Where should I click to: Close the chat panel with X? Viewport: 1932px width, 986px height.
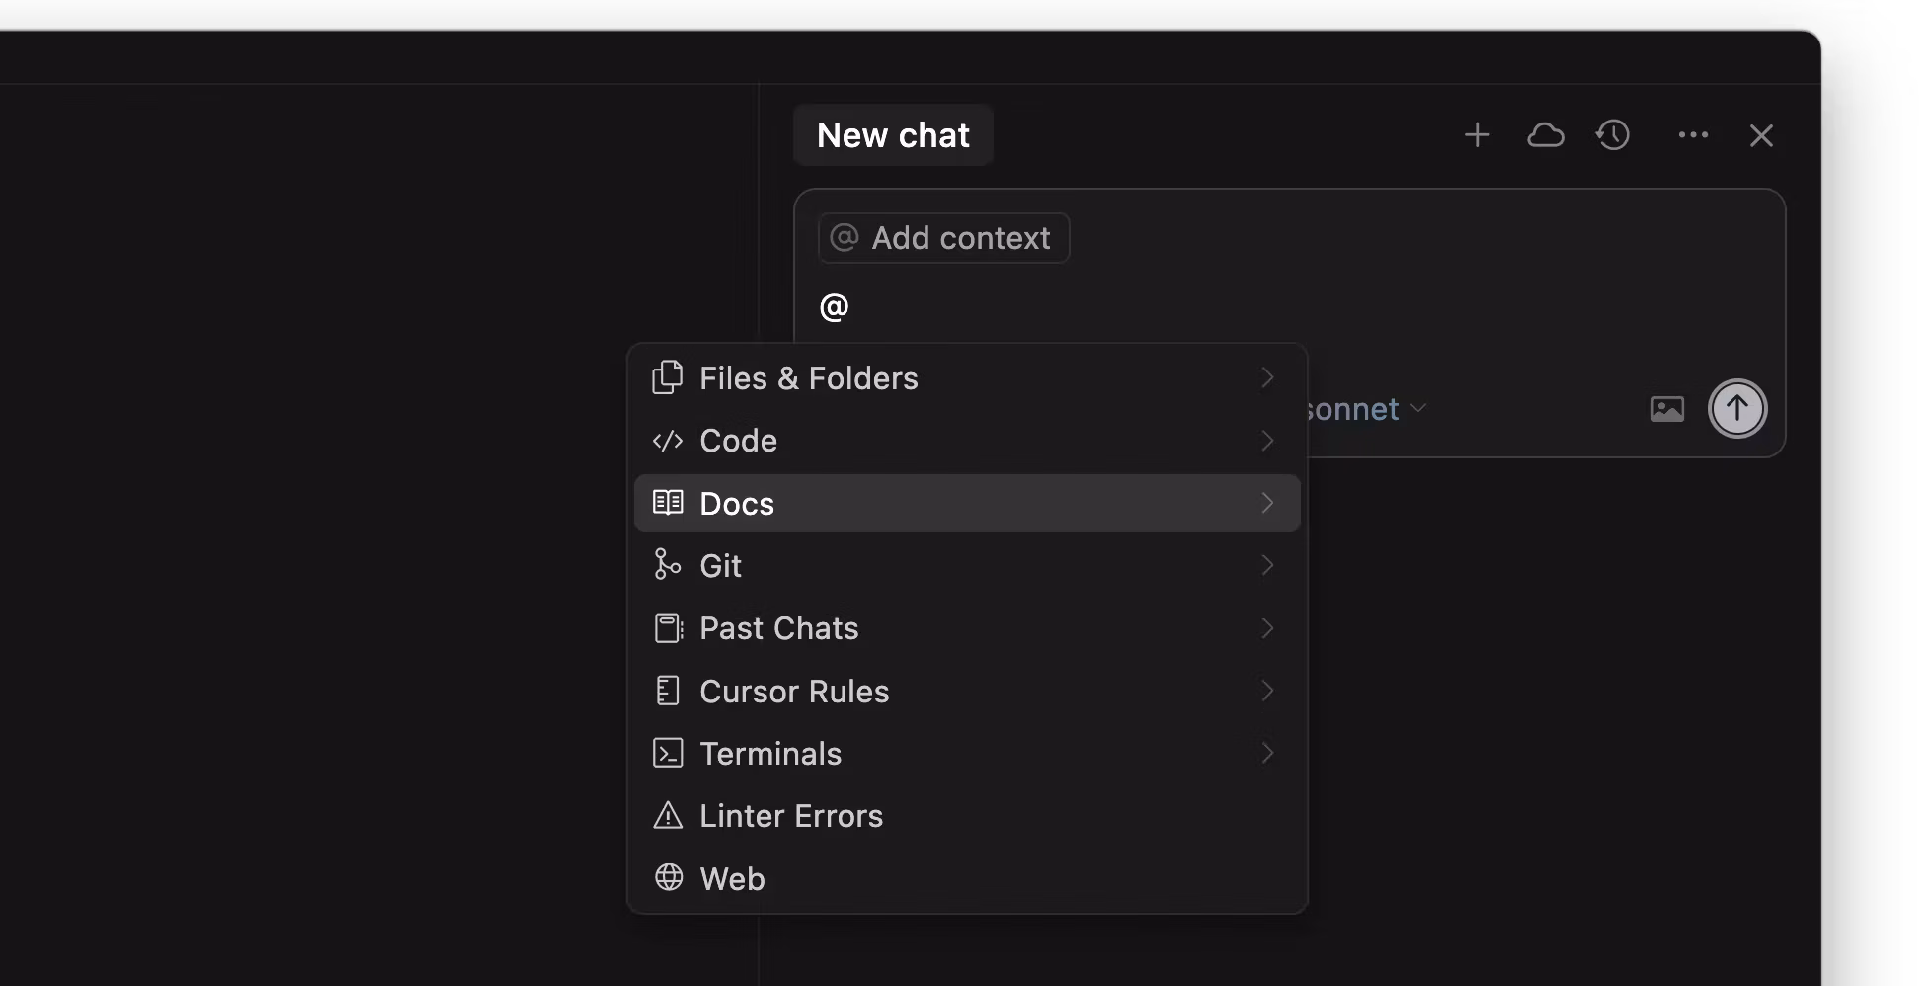(x=1761, y=135)
